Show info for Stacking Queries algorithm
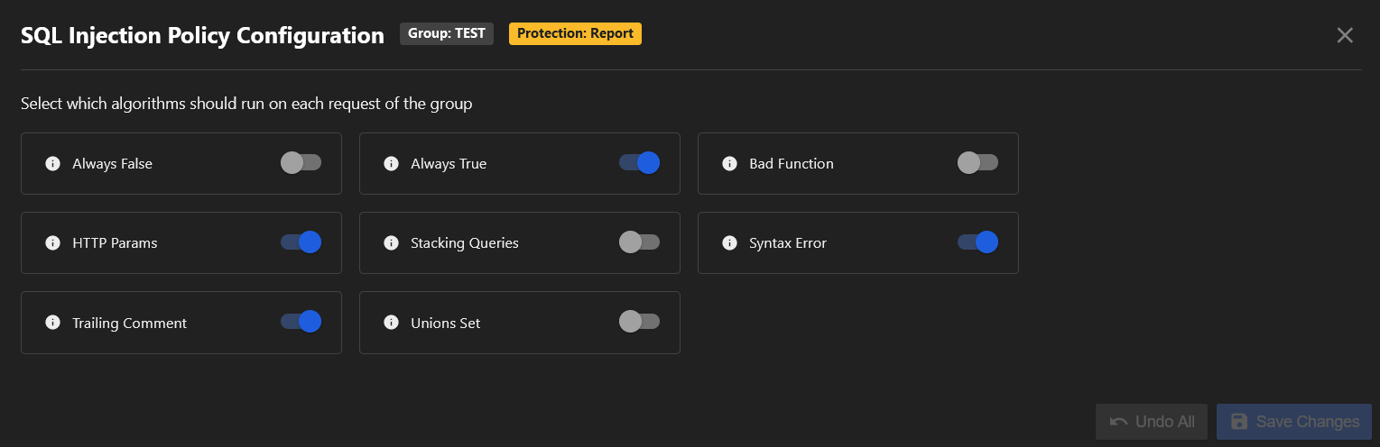The image size is (1380, 447). coord(391,243)
